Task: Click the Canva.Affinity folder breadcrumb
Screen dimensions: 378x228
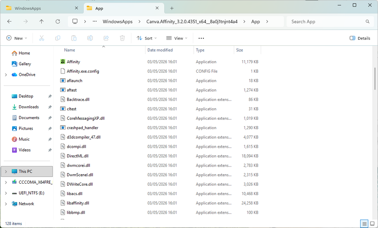Action: tap(192, 22)
